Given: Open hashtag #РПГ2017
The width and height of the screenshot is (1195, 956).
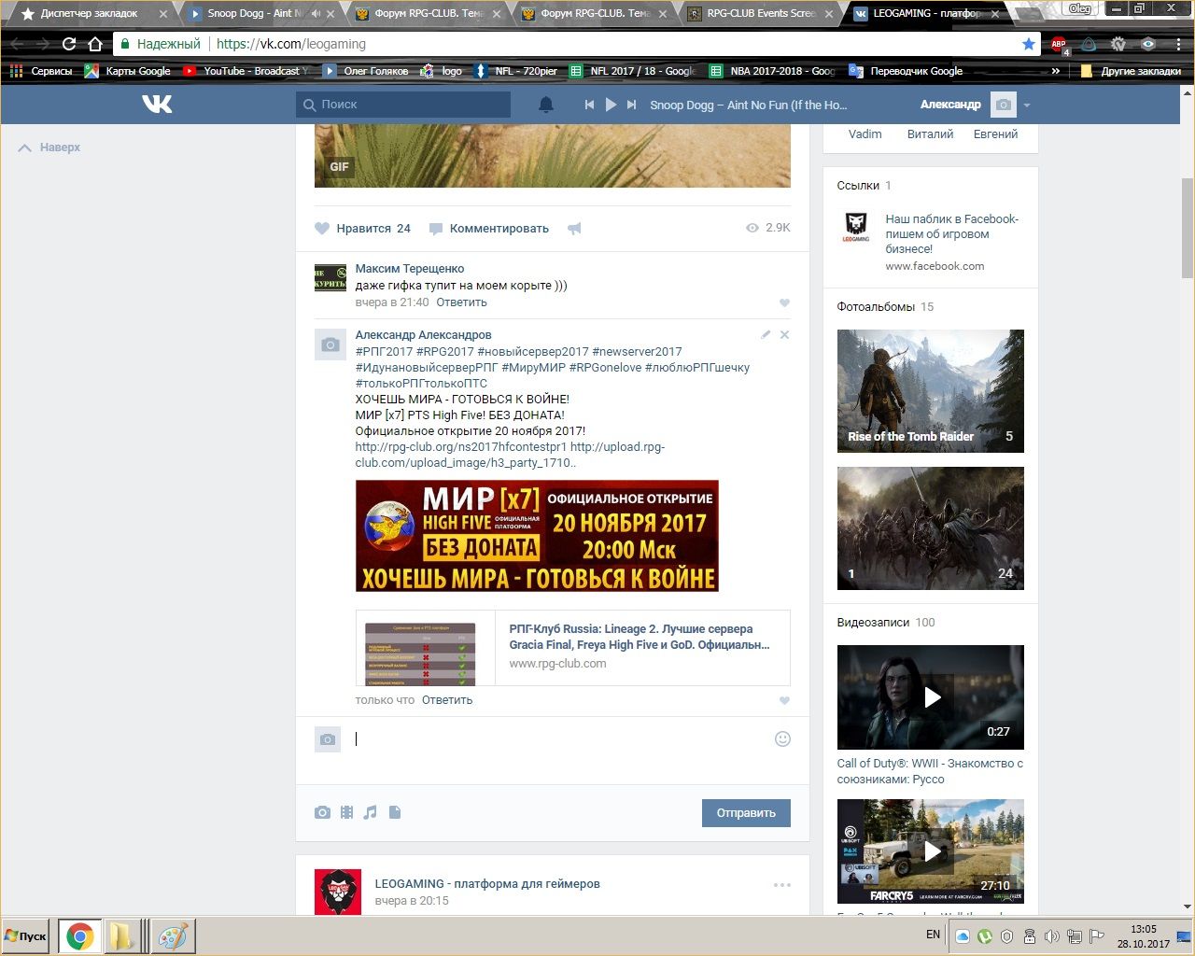Looking at the screenshot, I should 384,352.
